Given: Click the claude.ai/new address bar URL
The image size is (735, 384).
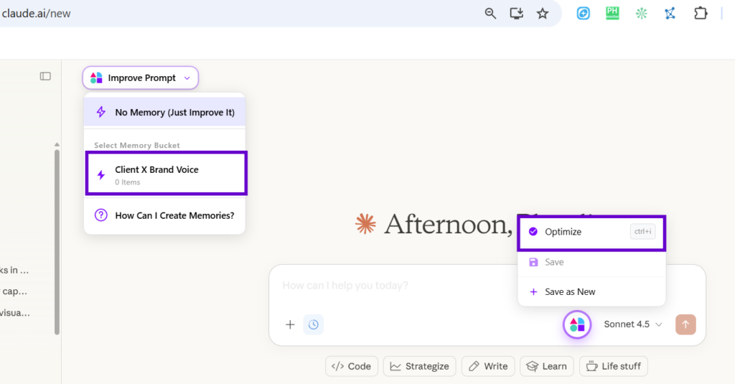Looking at the screenshot, I should [x=36, y=14].
